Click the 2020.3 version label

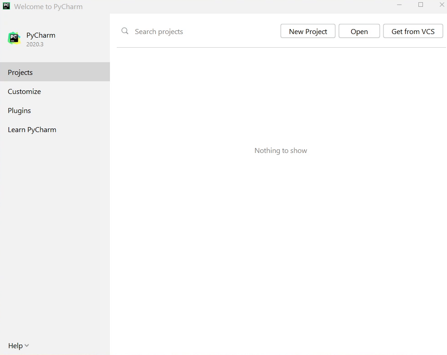coord(35,44)
